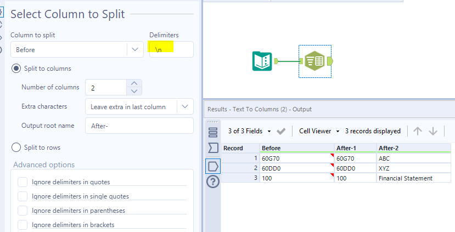Click the output anchor data icon
The height and width of the screenshot is (232, 455).
(213, 166)
